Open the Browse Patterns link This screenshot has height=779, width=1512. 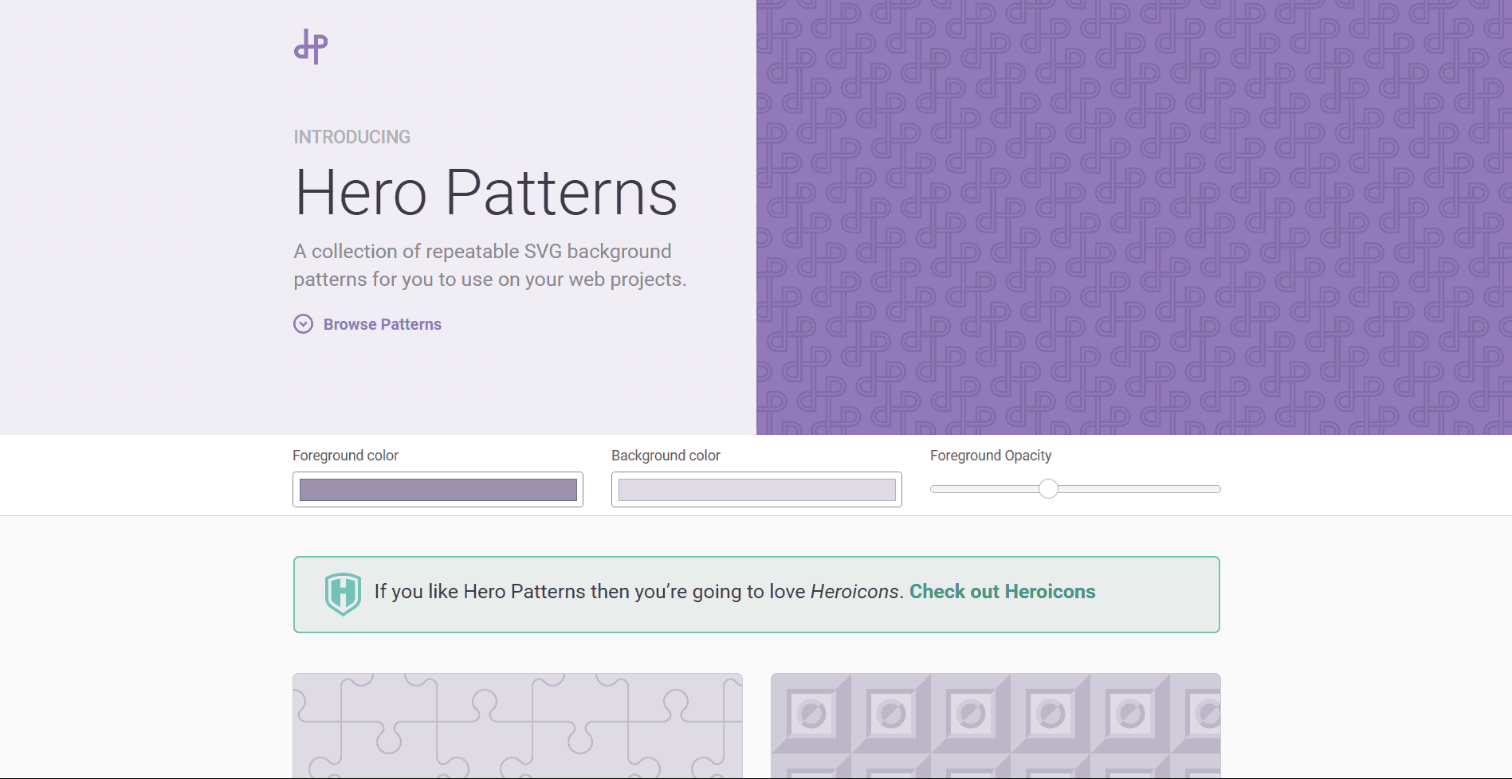click(382, 324)
